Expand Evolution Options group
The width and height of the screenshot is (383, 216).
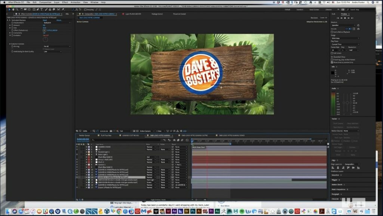tap(10, 44)
